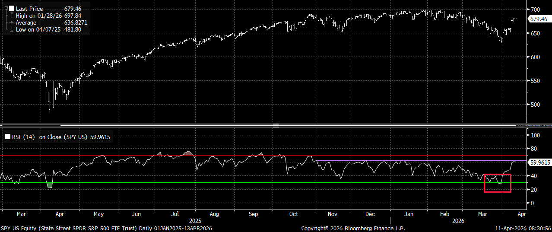
Task: Click the white Last Price color swatch
Action: point(11,8)
